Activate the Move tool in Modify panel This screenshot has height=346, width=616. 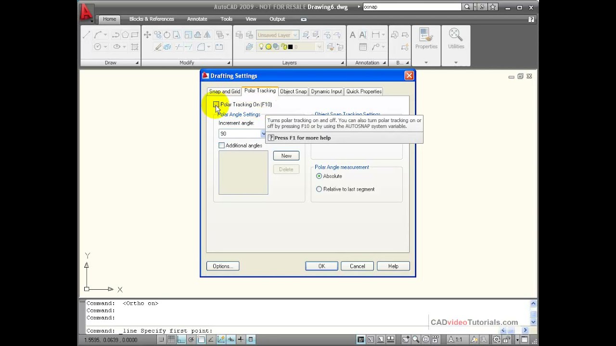[x=147, y=35]
